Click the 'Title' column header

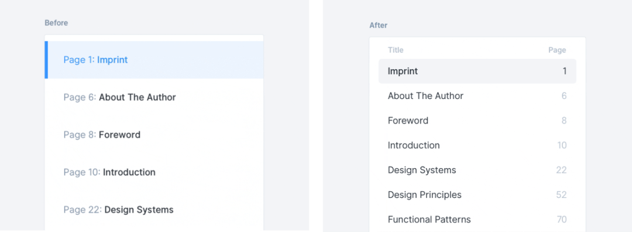tap(396, 50)
